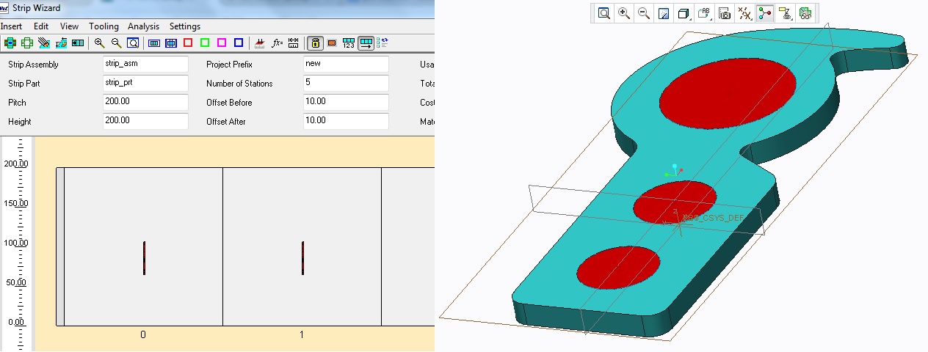Open the display style cube dropdown
928x352 pixels.
tap(684, 13)
